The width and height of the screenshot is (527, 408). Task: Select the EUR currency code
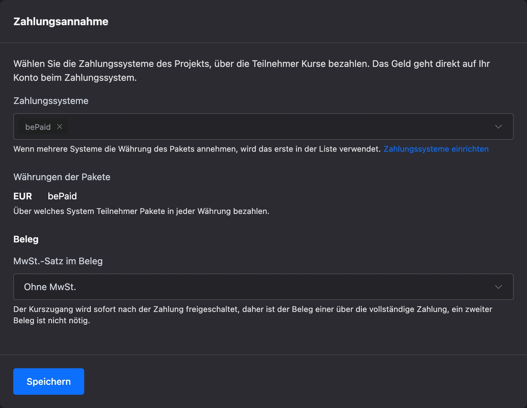23,196
